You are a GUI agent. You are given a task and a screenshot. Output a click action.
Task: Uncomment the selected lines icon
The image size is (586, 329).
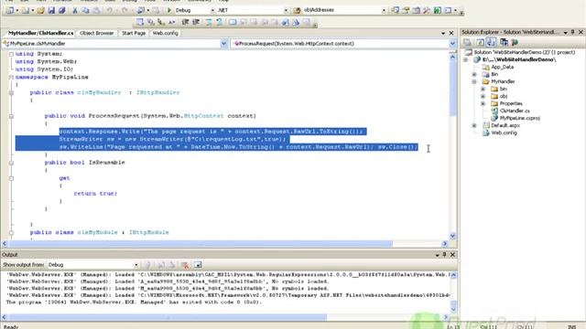point(220,22)
